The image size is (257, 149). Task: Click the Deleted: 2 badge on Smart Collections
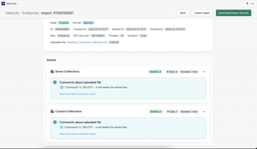click(155, 71)
